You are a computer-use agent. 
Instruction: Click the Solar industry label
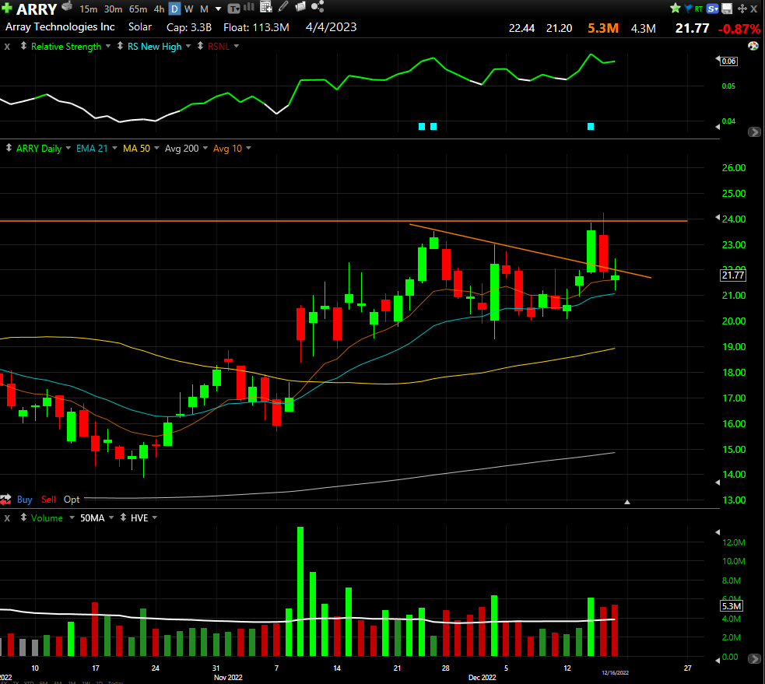coord(140,26)
